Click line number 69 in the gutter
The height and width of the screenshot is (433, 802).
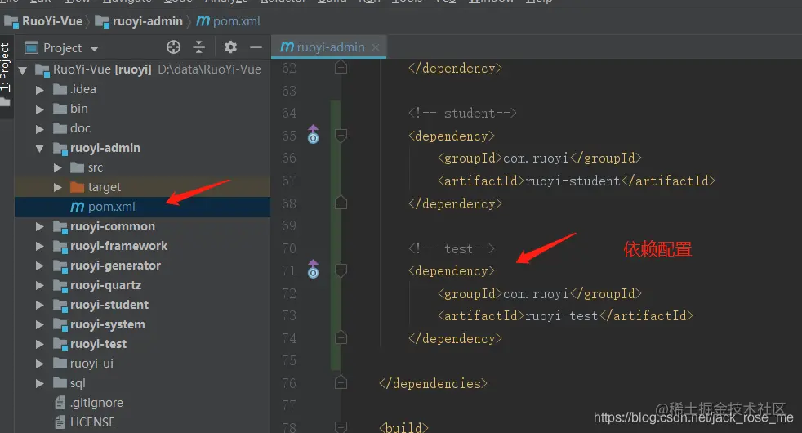point(289,226)
